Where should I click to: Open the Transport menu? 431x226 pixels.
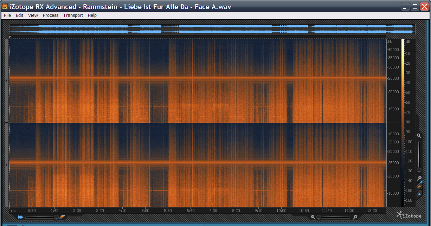coord(73,15)
